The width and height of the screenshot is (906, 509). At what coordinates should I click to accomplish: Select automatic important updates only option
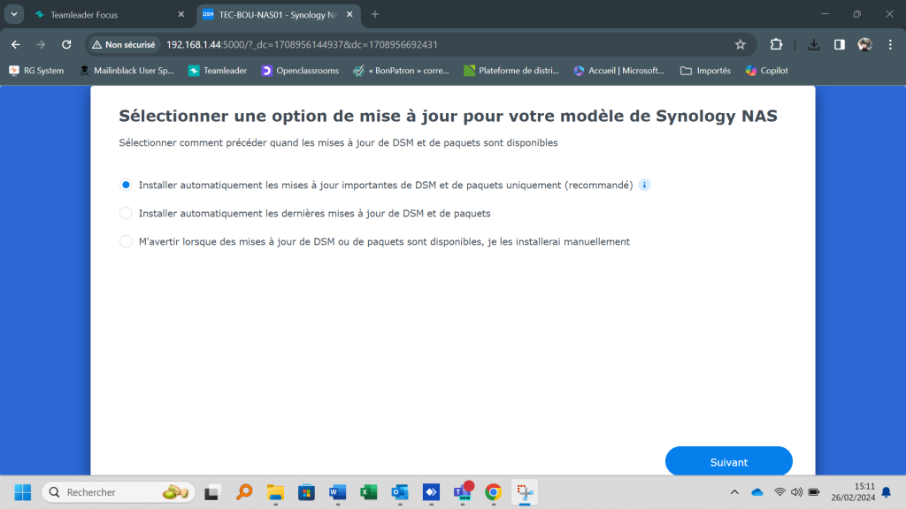(x=126, y=185)
